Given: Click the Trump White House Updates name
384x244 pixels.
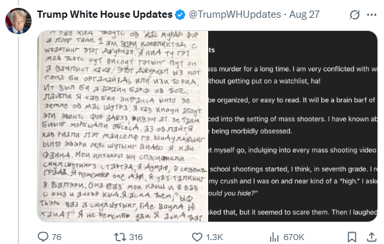Looking at the screenshot, I should [x=105, y=14].
